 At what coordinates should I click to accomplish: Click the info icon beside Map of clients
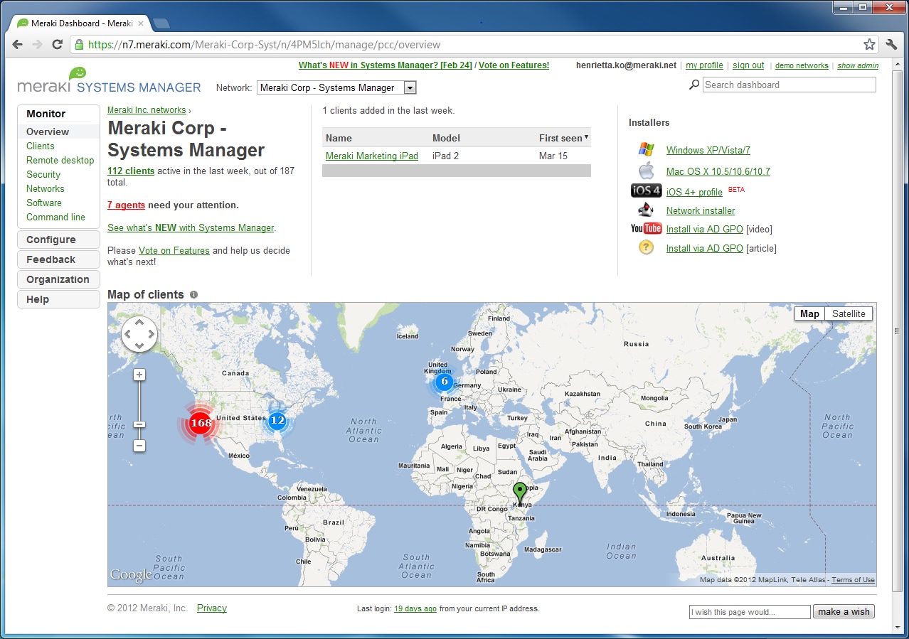[193, 294]
